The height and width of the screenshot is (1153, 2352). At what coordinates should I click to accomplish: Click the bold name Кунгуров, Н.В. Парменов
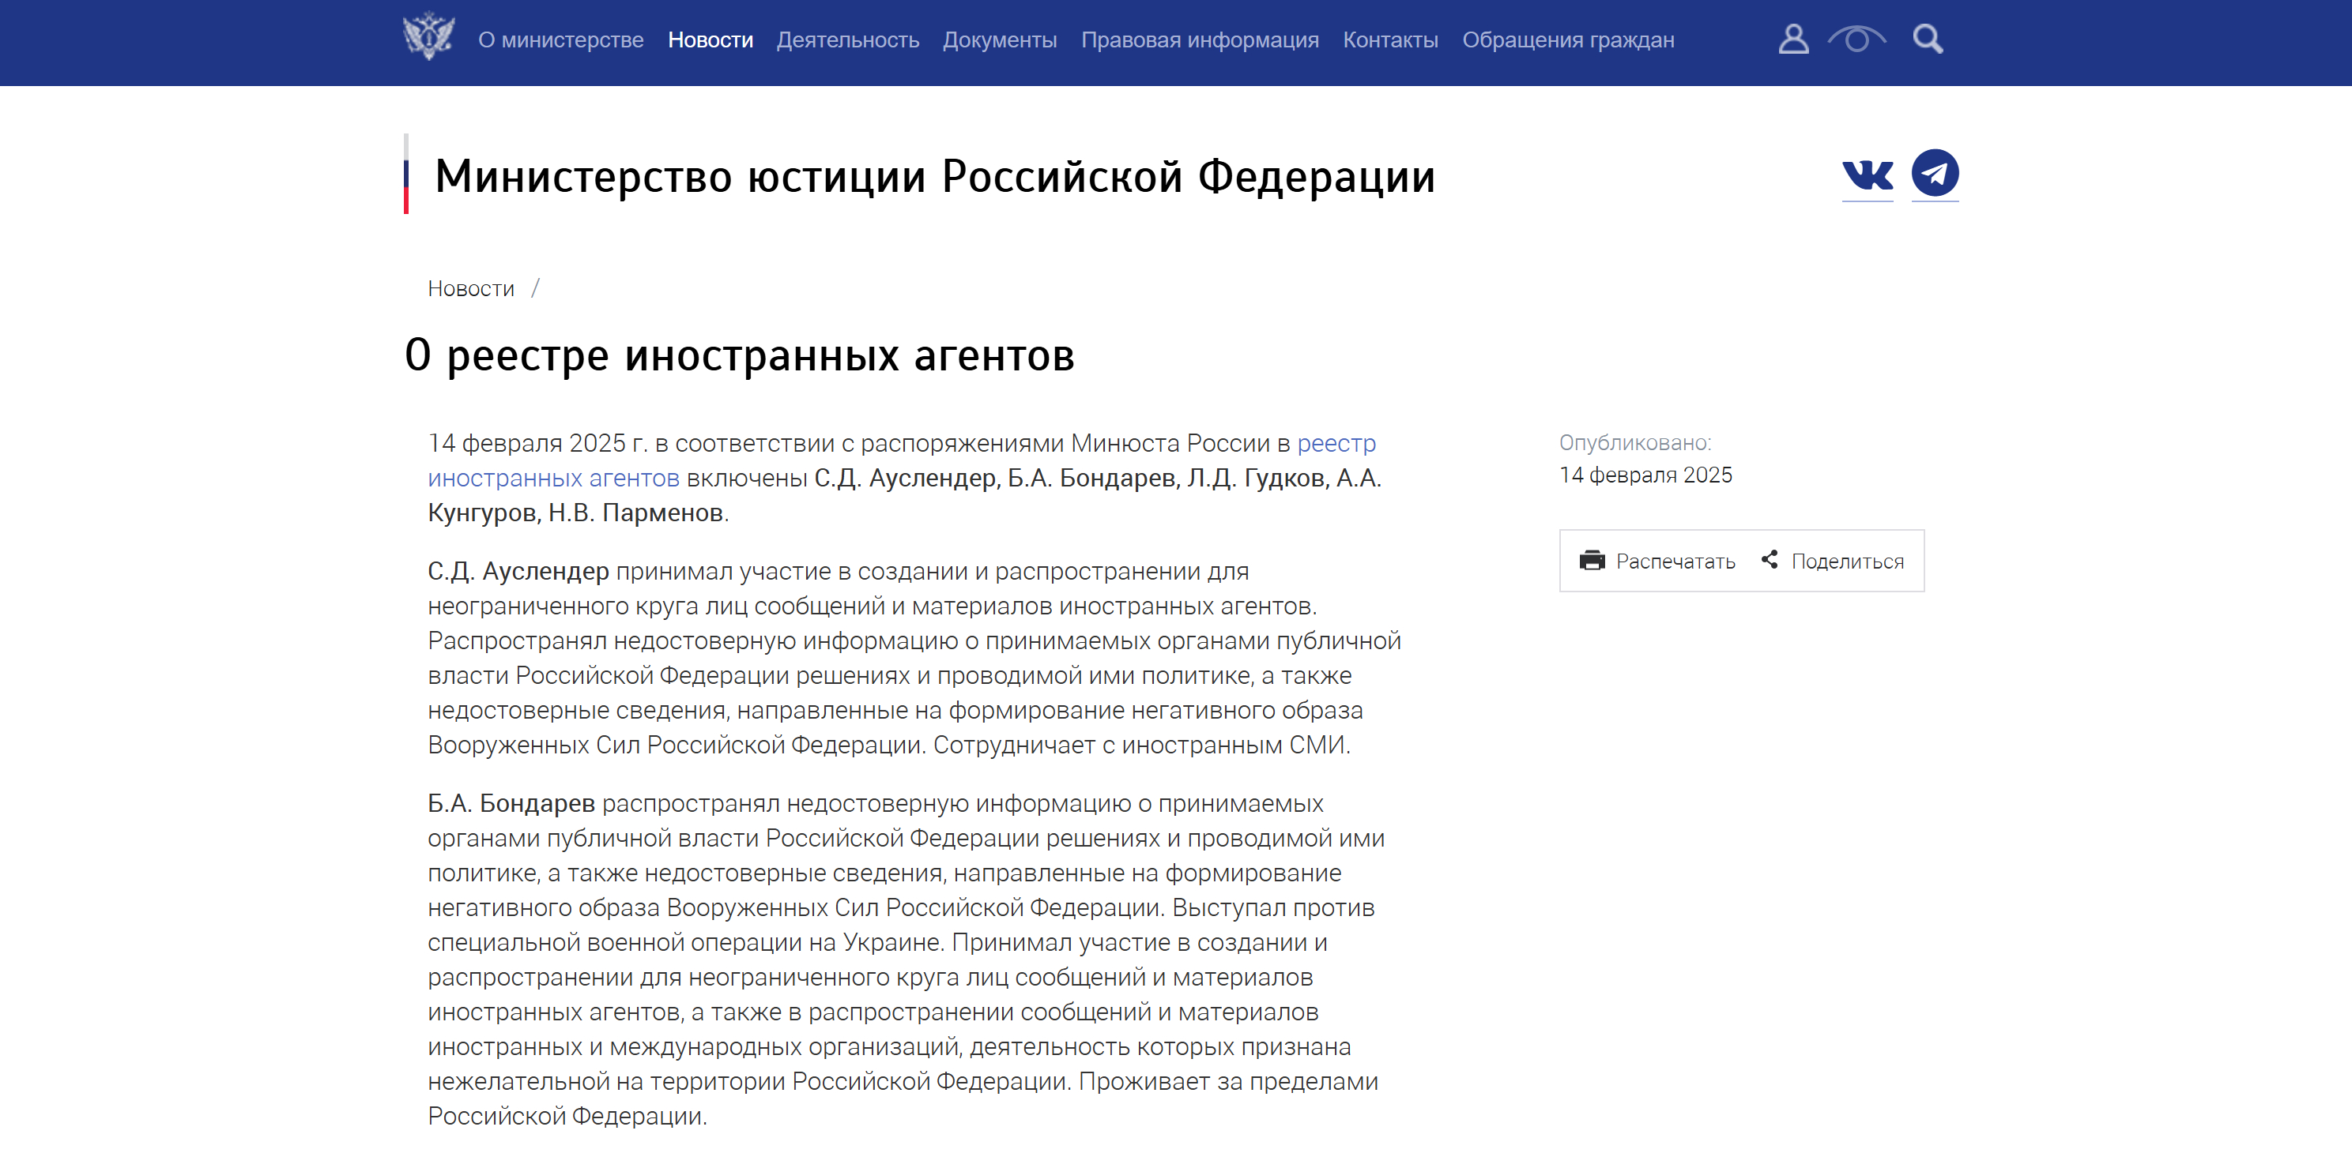(575, 513)
